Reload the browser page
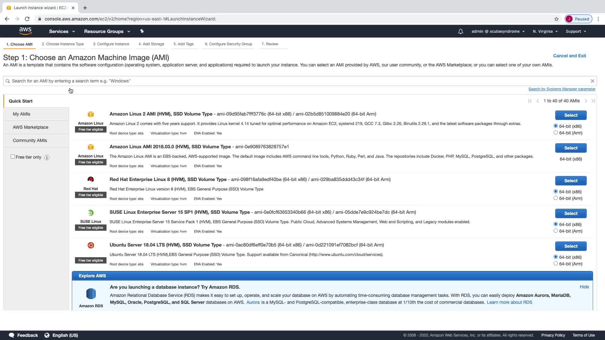 [x=27, y=19]
